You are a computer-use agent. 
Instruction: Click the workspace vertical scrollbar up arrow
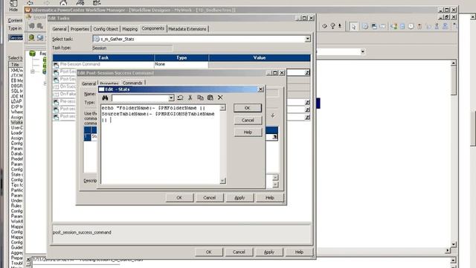(x=453, y=63)
